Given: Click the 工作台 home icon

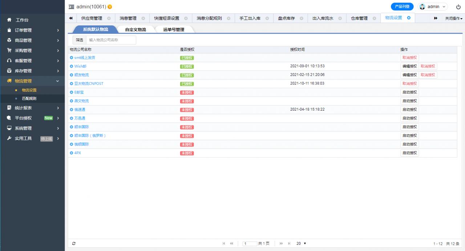Looking at the screenshot, I should 9,20.
